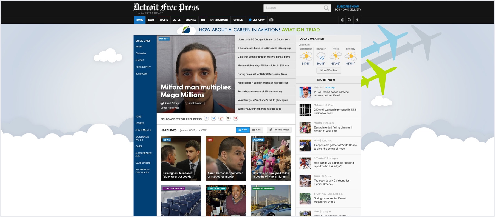The image size is (495, 217).
Task: Open Home Delivery quick link
Action: pos(143,67)
